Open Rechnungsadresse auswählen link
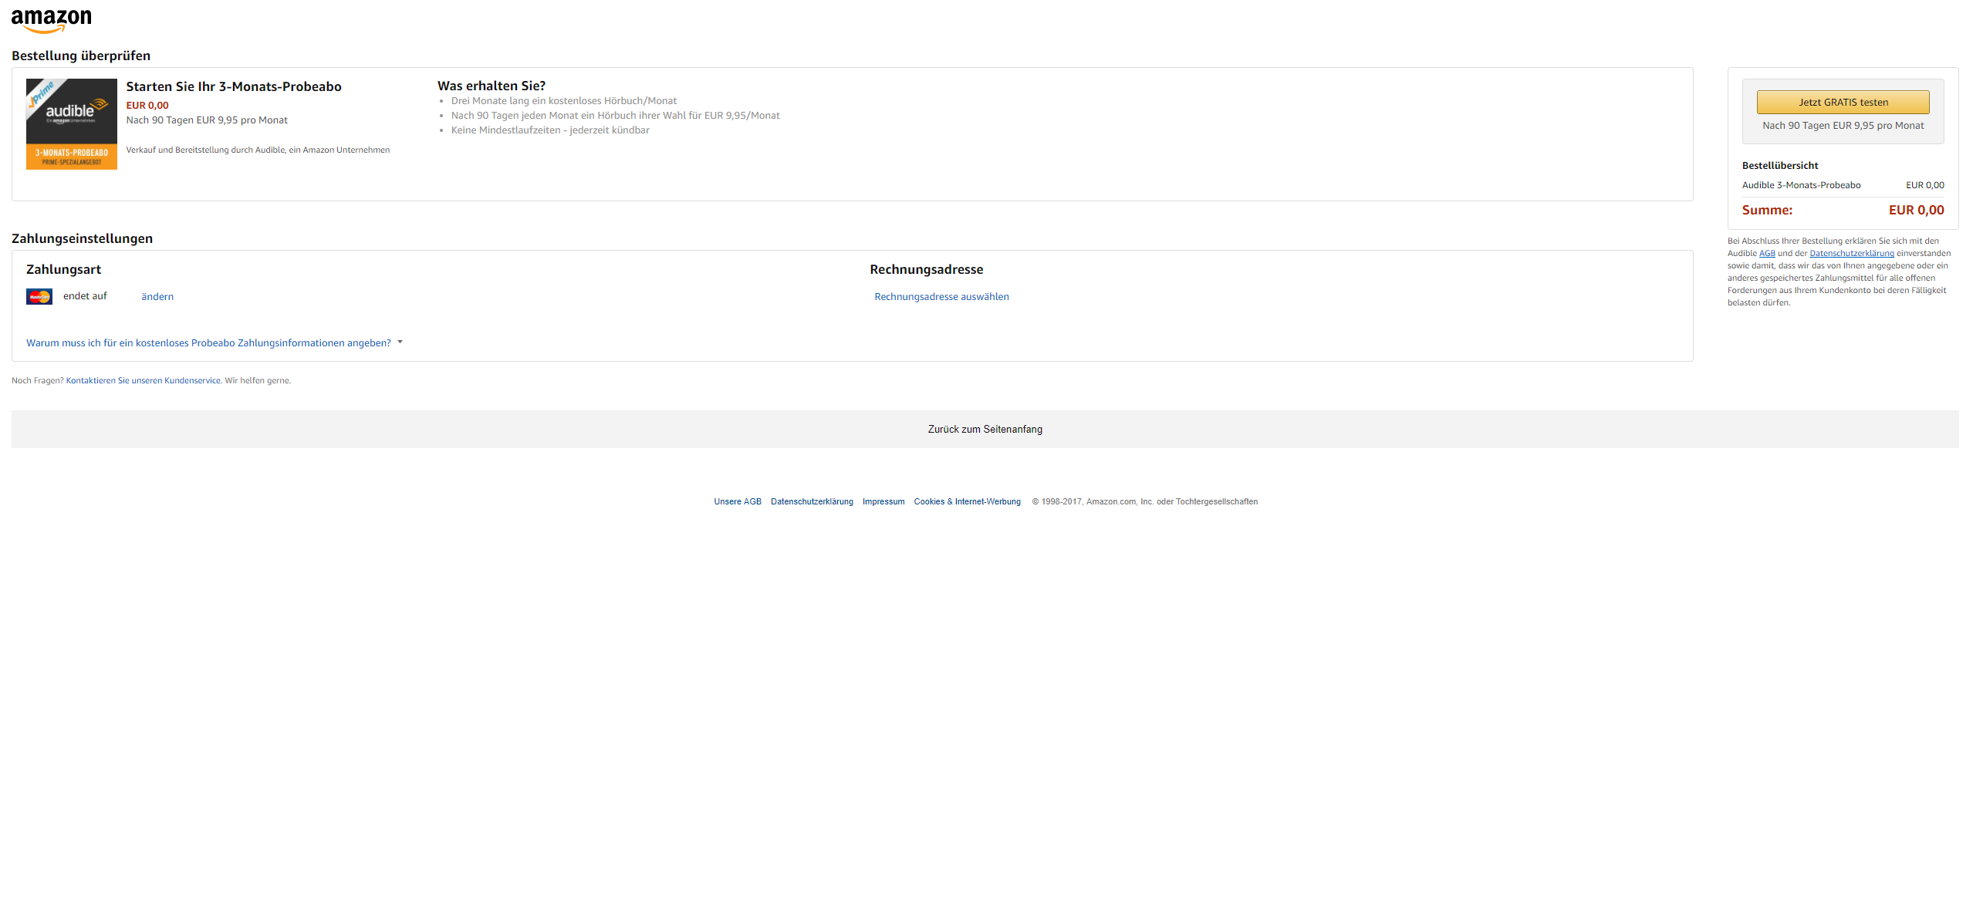This screenshot has width=1973, height=914. [941, 296]
